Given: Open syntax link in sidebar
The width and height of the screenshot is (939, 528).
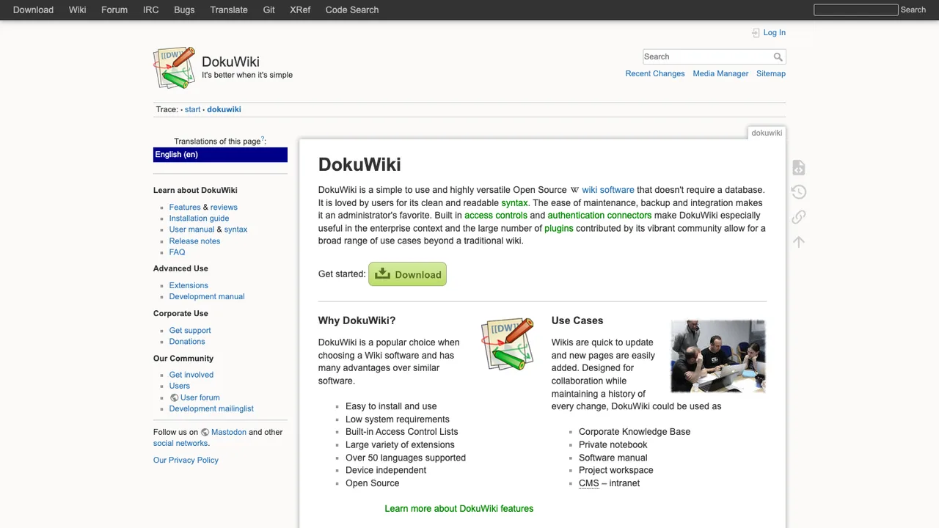Looking at the screenshot, I should (x=235, y=229).
